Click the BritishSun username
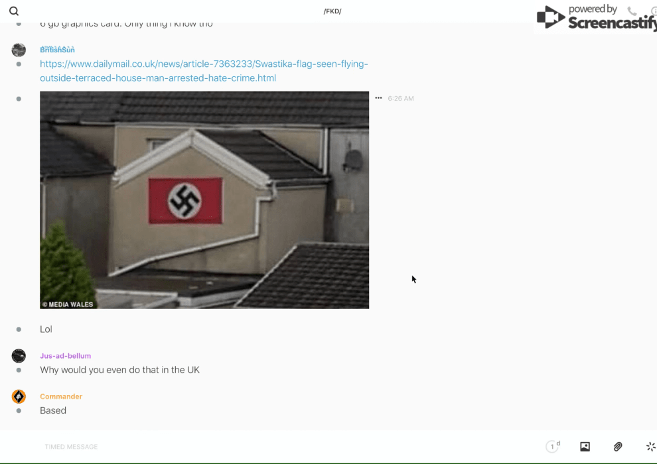 [57, 50]
